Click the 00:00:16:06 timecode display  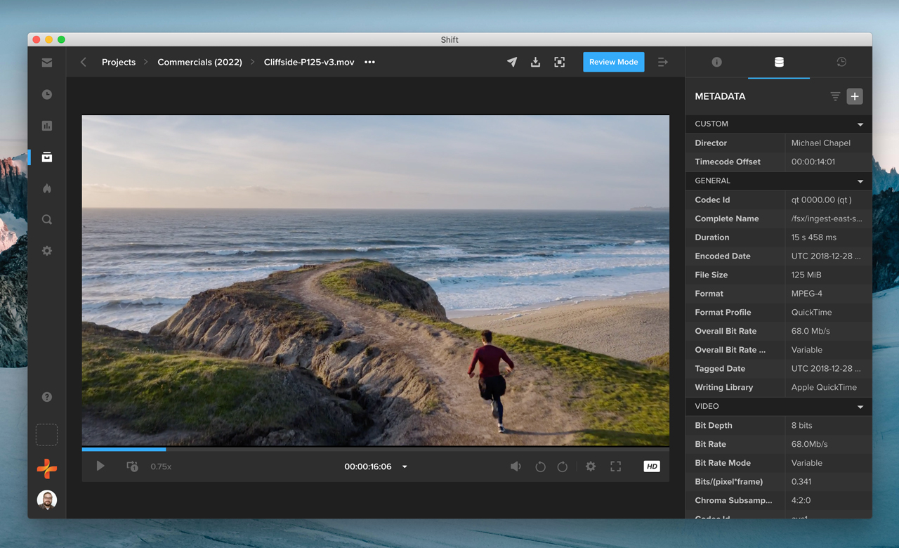368,467
